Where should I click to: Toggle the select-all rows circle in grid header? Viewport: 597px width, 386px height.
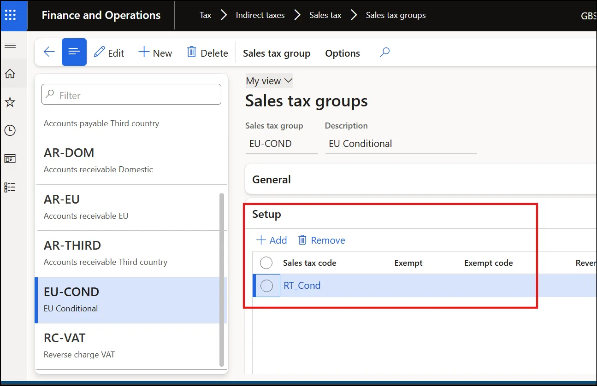(266, 263)
